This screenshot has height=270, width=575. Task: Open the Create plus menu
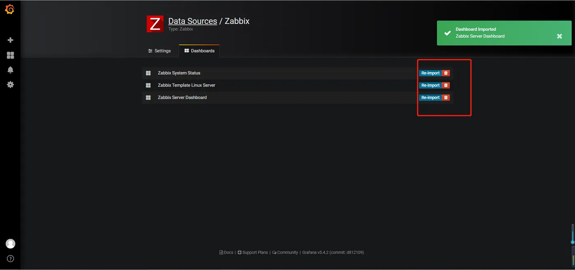coord(10,40)
